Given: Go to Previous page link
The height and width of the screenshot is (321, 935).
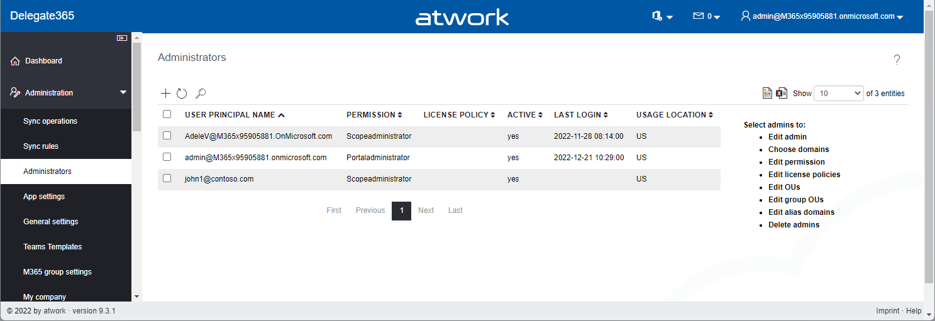Looking at the screenshot, I should tap(370, 210).
